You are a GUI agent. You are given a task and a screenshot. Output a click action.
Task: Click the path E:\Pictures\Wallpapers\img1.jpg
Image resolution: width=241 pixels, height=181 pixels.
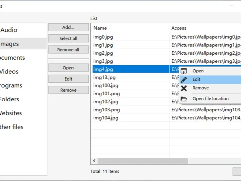coord(206,45)
